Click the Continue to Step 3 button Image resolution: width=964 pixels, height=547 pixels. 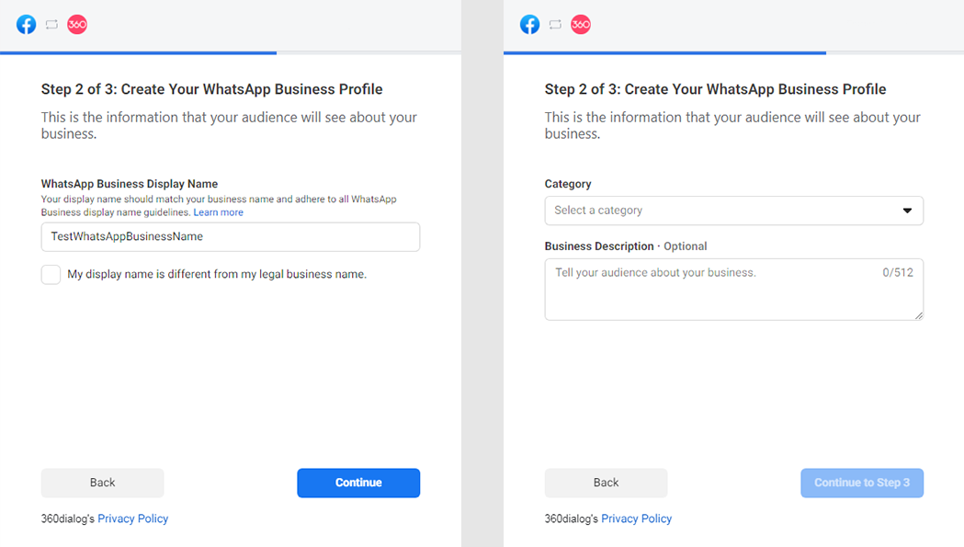pos(861,483)
